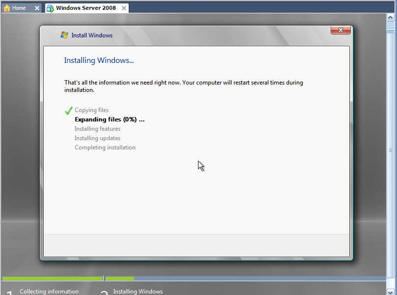The height and width of the screenshot is (295, 397).
Task: Click the green checkmark beside Copying files
Action: (x=68, y=111)
